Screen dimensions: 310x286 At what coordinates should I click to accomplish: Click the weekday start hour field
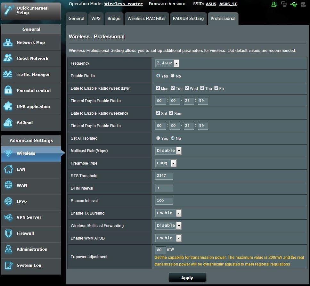point(160,101)
